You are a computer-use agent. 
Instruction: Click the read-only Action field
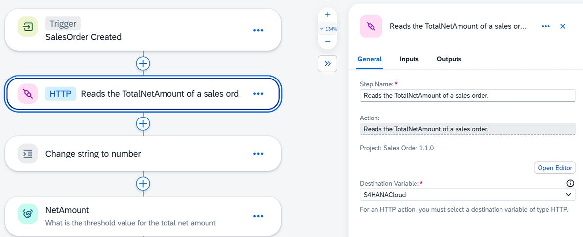pos(468,129)
